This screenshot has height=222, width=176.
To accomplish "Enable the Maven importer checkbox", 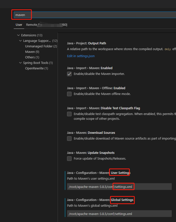I will pos(69,74).
